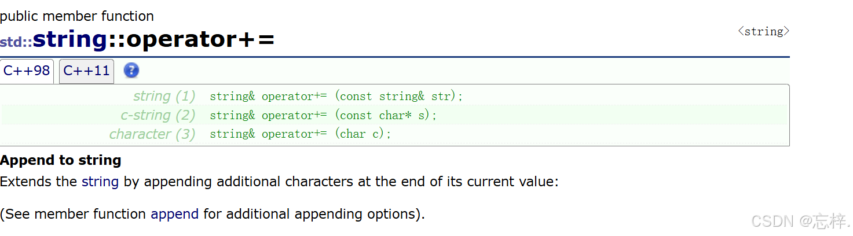The width and height of the screenshot is (853, 236).
Task: Open the <string> header link
Action: point(763,32)
